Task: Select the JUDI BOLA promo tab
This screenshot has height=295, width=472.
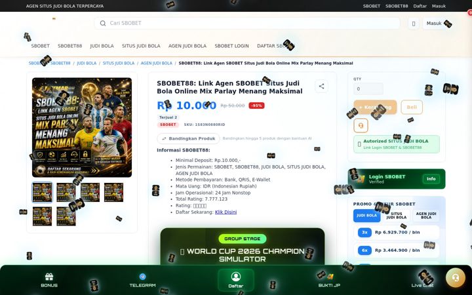Action: click(x=366, y=216)
